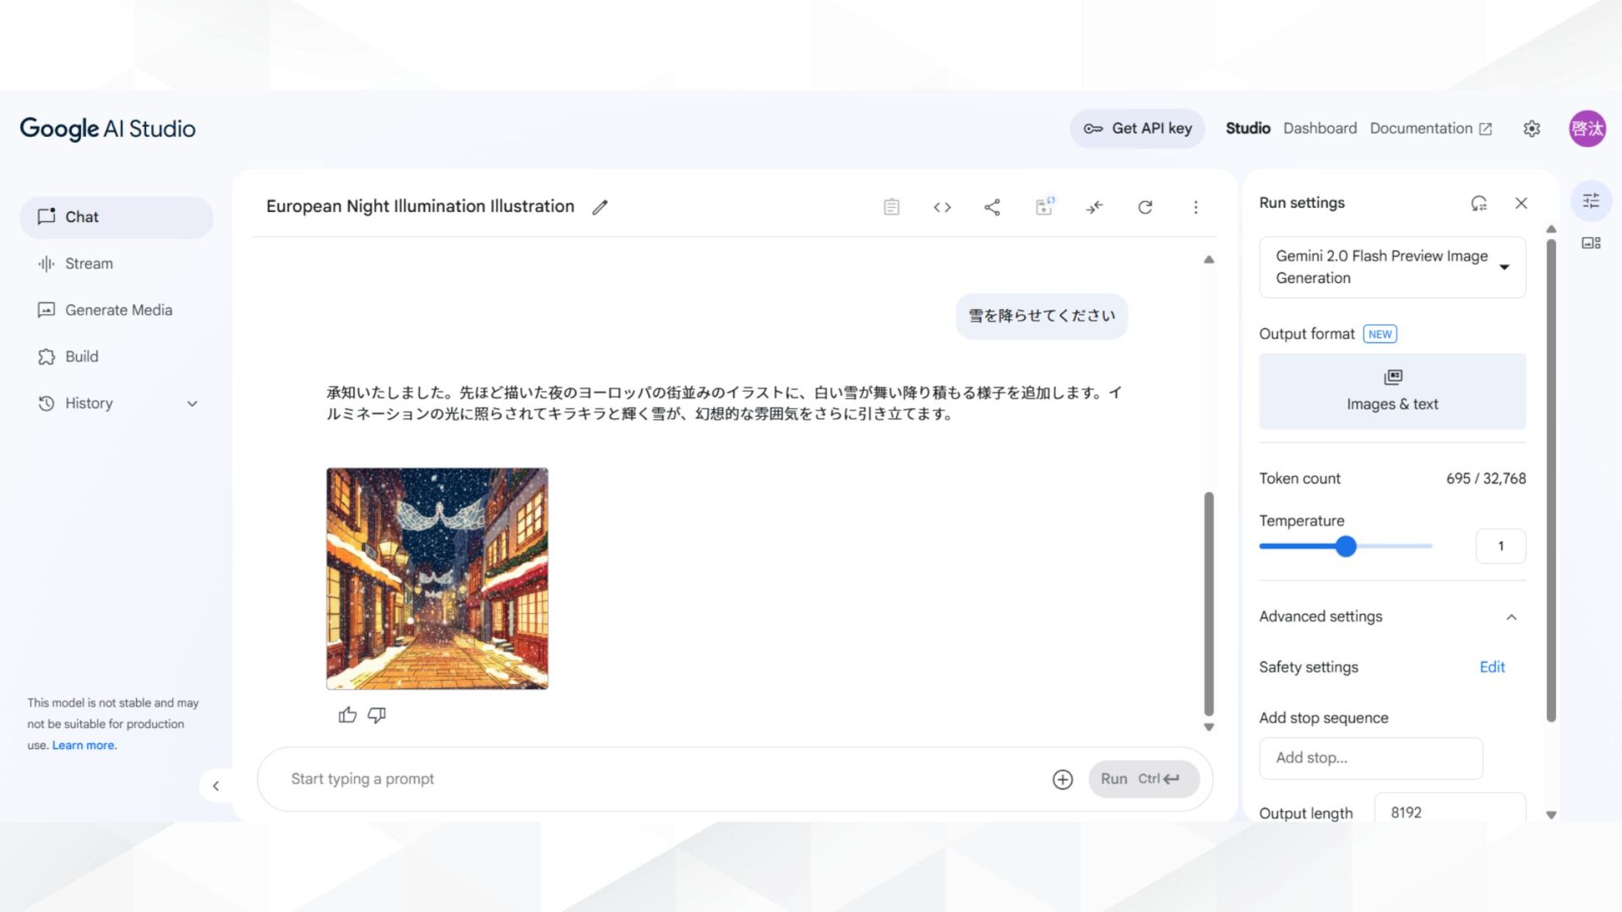Click the save prompt icon

pyautogui.click(x=1043, y=207)
